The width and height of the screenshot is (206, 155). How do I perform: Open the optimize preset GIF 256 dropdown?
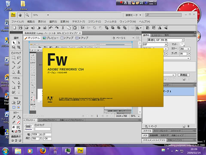[x=166, y=40]
